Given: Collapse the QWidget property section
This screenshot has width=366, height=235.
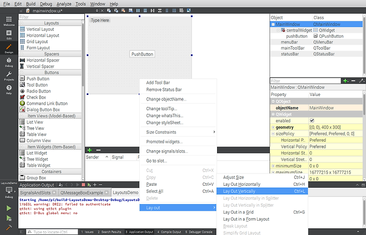Looking at the screenshot, I should pos(273,114).
